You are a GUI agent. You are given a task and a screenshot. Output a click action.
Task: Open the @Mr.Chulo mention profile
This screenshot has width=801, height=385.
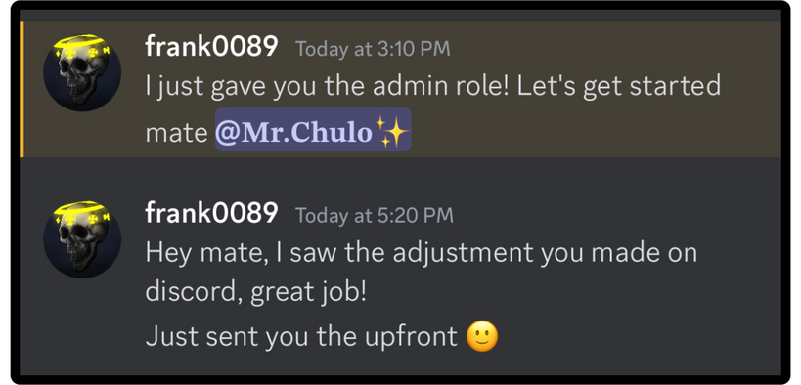[x=313, y=129]
